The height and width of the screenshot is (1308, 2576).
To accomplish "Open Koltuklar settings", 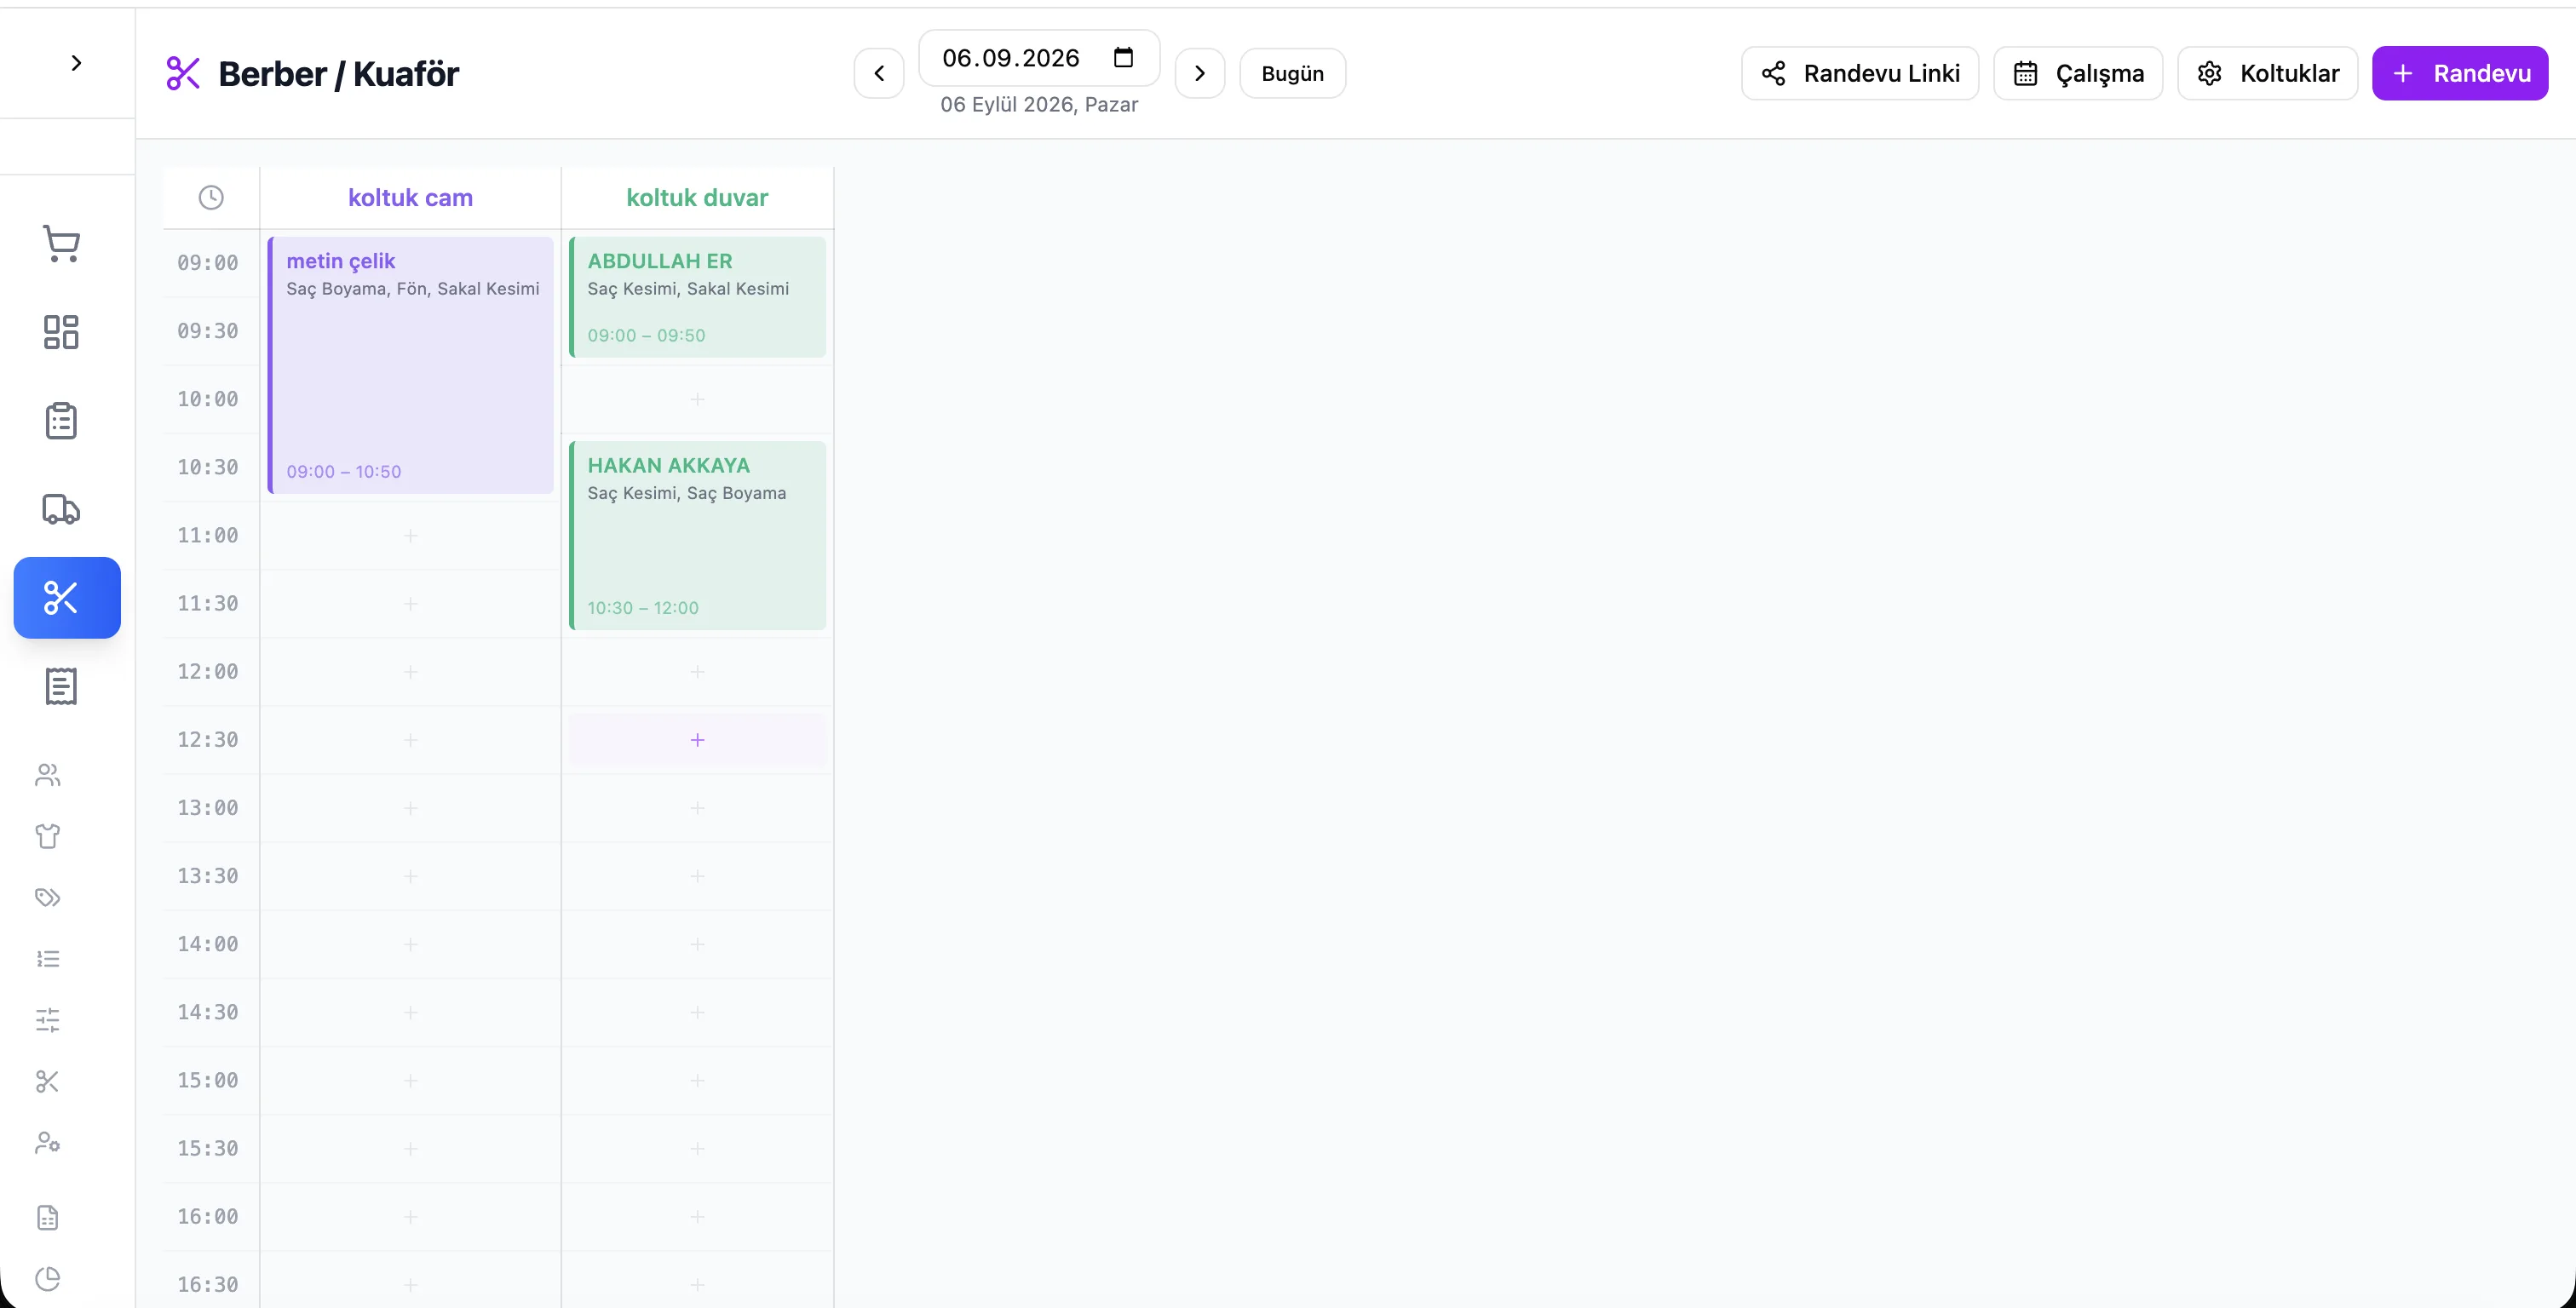I will click(2267, 73).
